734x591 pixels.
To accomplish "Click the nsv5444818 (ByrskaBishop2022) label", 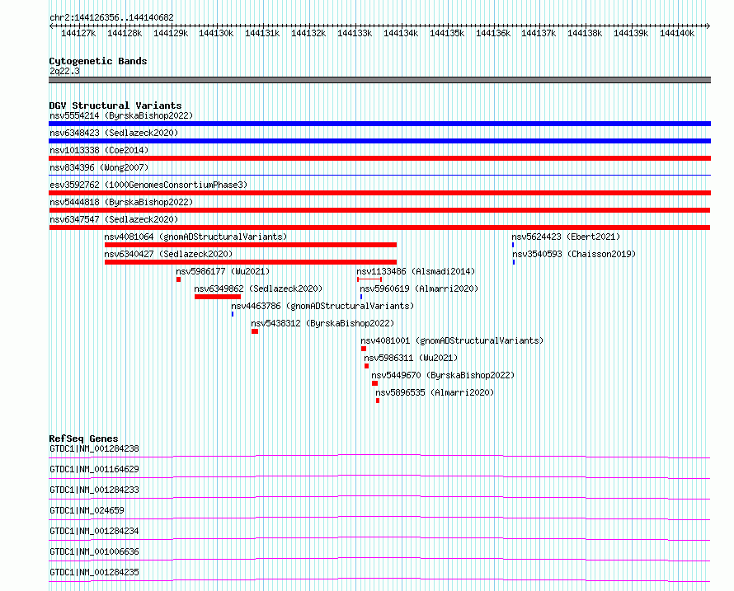I will tap(121, 202).
